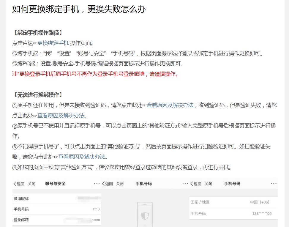Tap 返回 arrow on screen with 国家/地区
The width and height of the screenshot is (289, 227).
point(195,184)
